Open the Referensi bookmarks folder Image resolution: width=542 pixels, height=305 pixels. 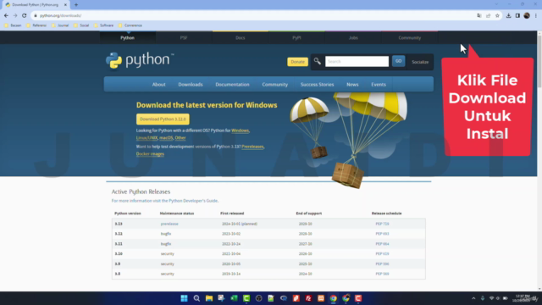coord(36,25)
